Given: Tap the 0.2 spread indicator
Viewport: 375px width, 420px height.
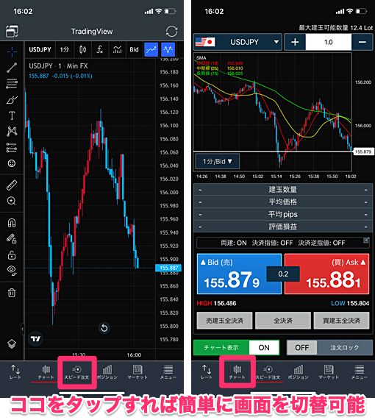Looking at the screenshot, I should [283, 274].
